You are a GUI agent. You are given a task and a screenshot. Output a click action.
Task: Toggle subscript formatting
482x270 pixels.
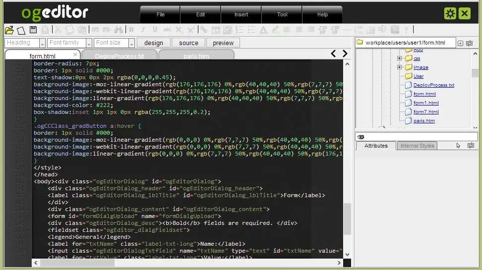point(179,30)
